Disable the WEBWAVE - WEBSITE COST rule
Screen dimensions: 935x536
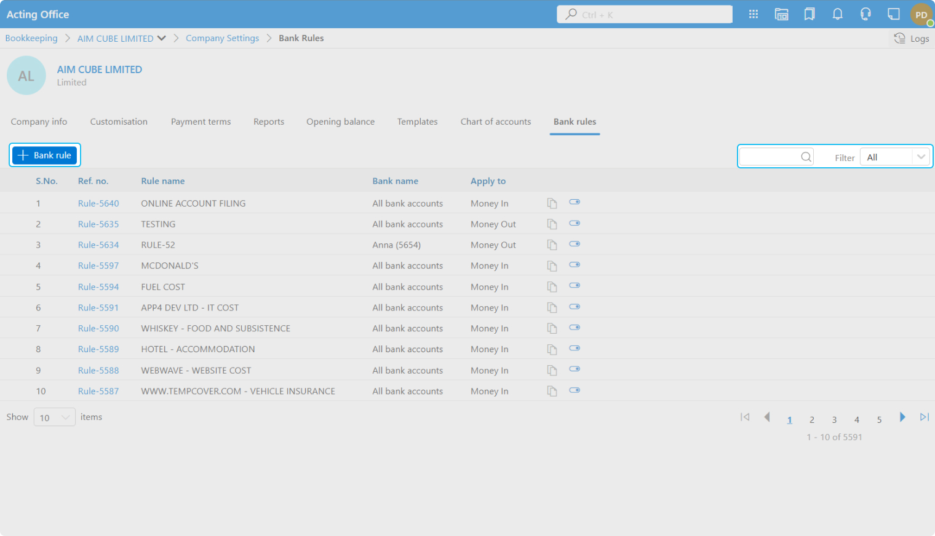575,369
